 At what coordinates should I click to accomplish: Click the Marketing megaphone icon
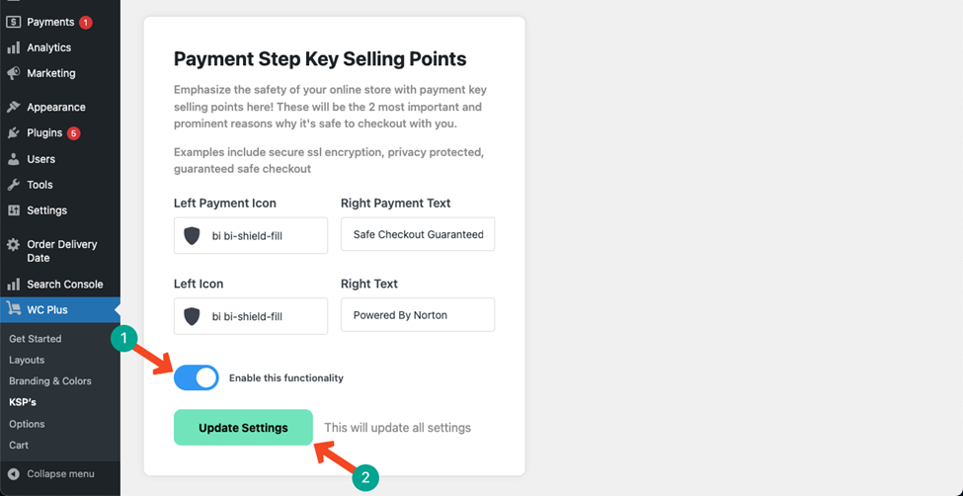point(14,73)
